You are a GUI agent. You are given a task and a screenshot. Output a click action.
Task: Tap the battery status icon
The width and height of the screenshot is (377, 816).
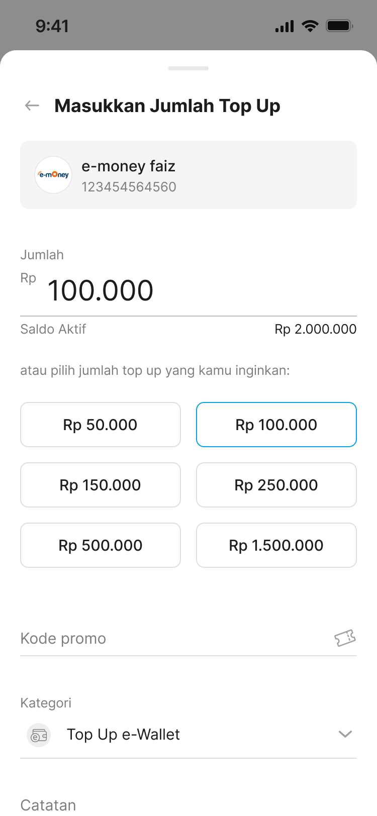(x=339, y=26)
